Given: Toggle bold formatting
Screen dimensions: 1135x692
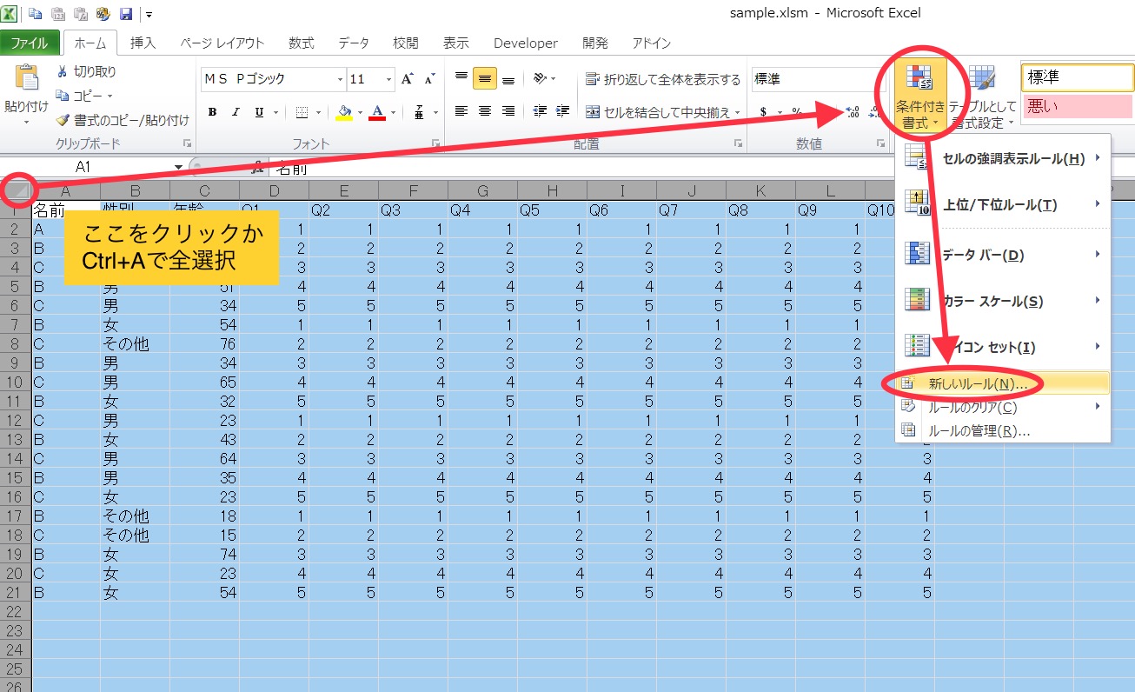Looking at the screenshot, I should (x=212, y=111).
